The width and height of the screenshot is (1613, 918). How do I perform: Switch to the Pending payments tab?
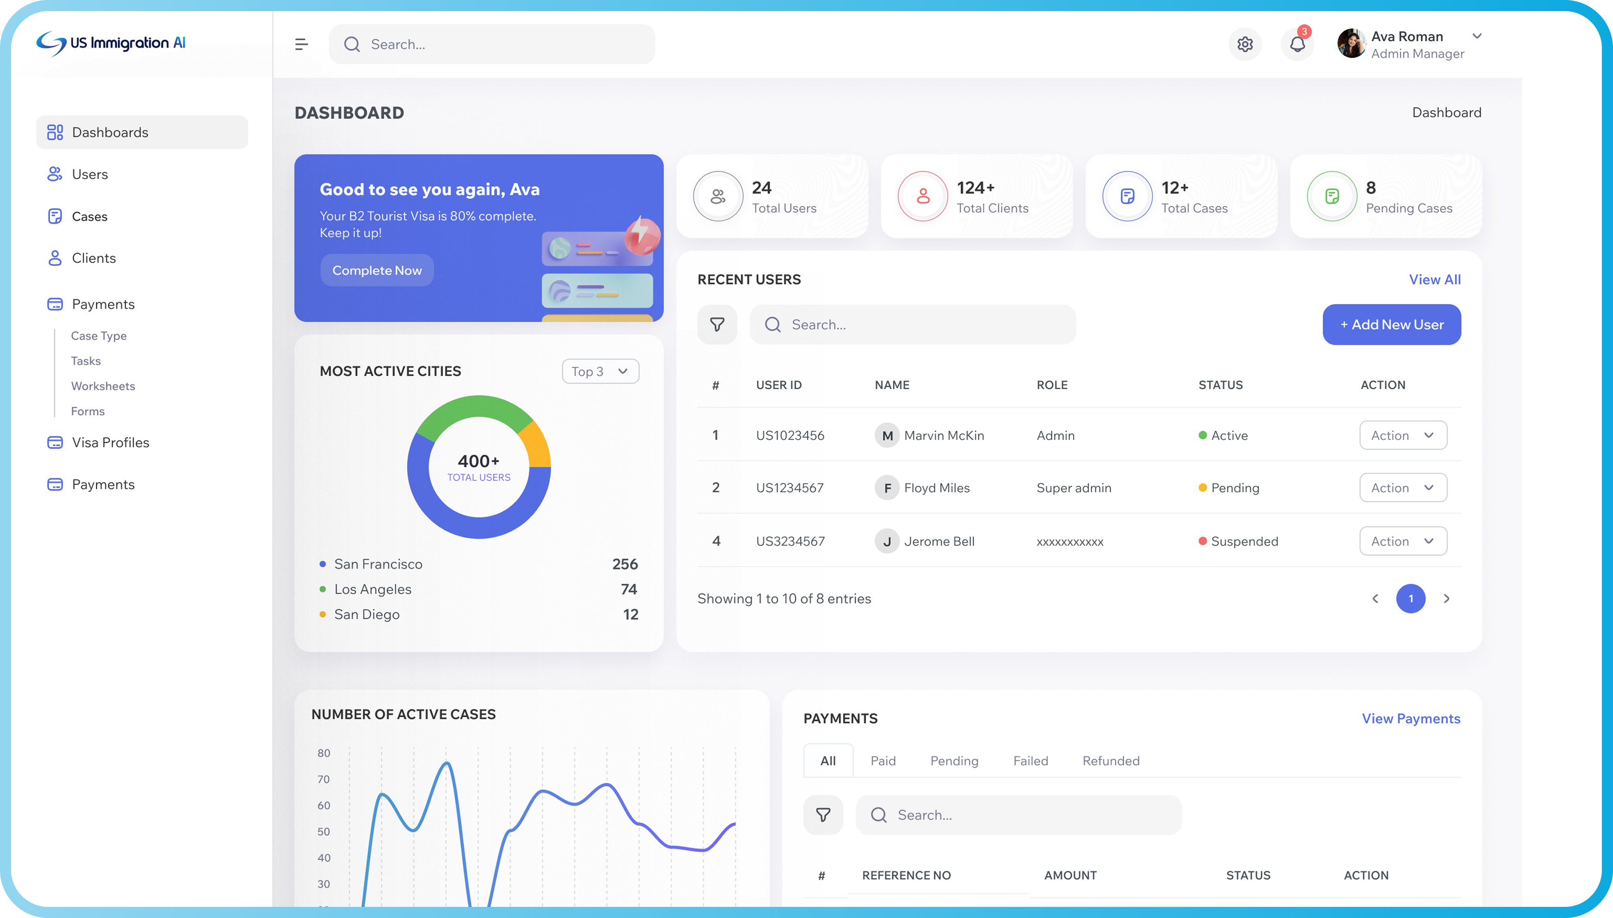click(x=954, y=760)
